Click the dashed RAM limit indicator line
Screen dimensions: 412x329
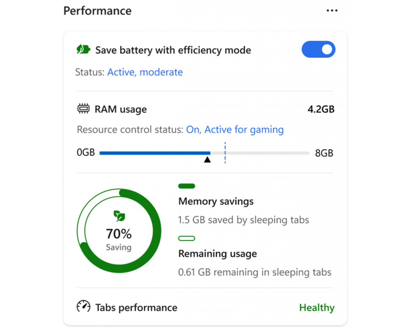[x=225, y=153]
